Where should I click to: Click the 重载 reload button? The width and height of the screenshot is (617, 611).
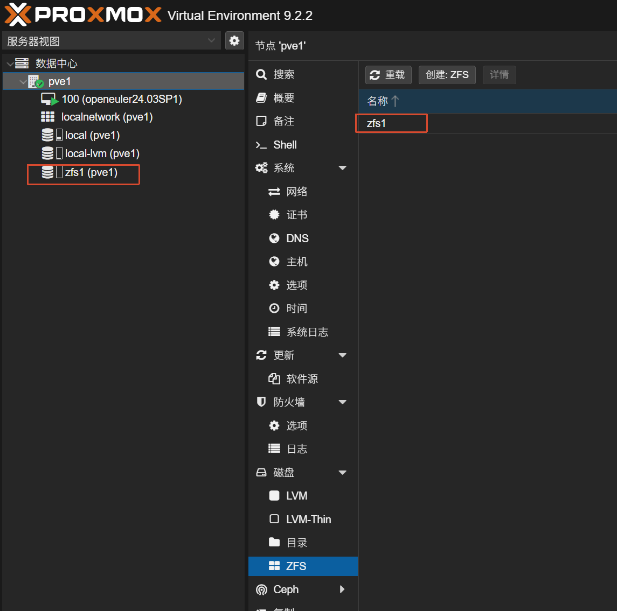(x=388, y=75)
